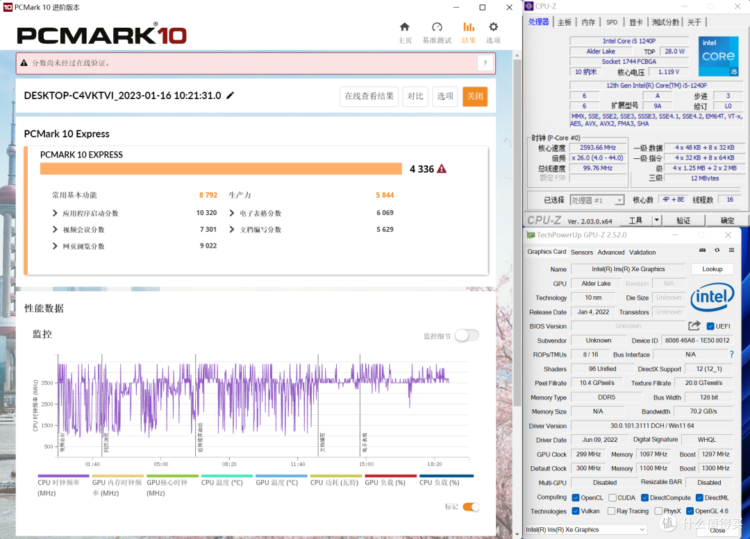Click the Bus Interface question mark in GPU-Z
This screenshot has height=539, width=750.
[x=731, y=354]
